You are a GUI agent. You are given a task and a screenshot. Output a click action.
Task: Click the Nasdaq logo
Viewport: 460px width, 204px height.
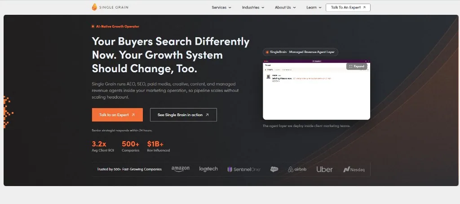point(354,169)
